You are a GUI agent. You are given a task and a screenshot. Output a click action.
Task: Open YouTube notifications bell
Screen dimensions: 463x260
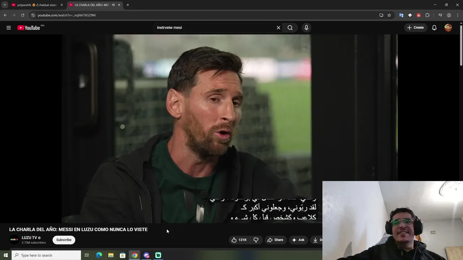pyautogui.click(x=434, y=27)
